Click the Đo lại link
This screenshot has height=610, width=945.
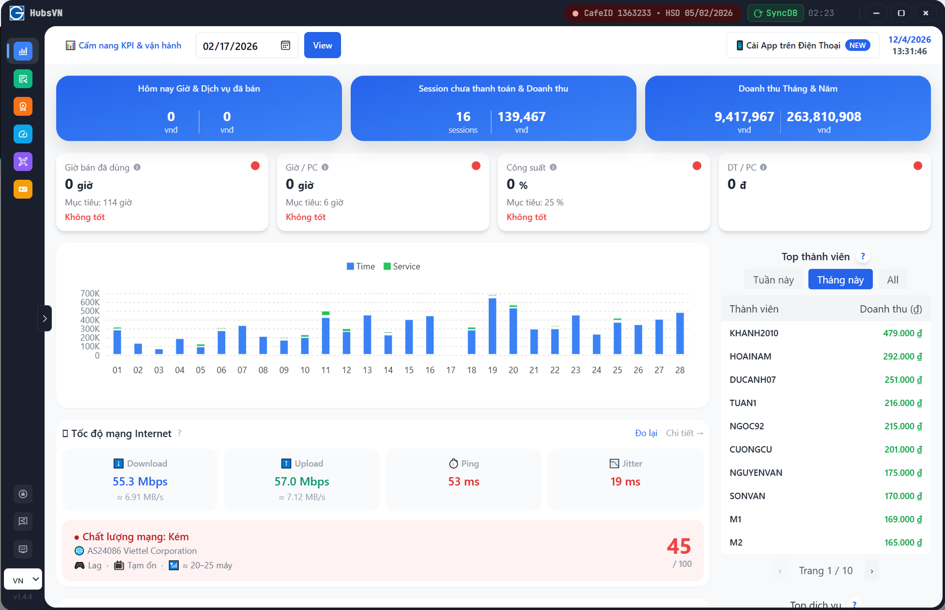[646, 433]
